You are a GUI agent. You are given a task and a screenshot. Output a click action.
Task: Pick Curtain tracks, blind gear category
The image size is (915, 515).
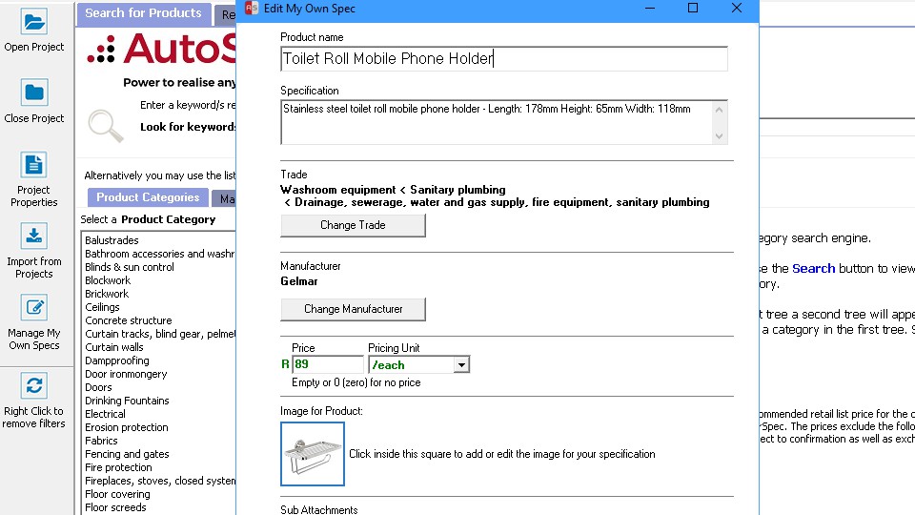tap(160, 334)
